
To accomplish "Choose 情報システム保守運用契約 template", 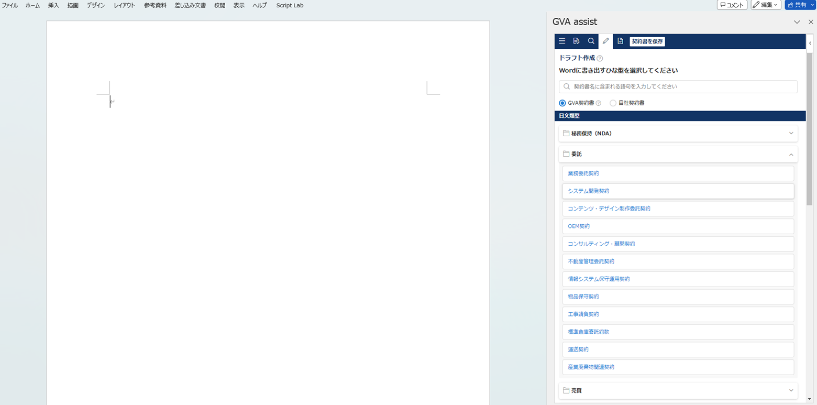I will (x=678, y=279).
